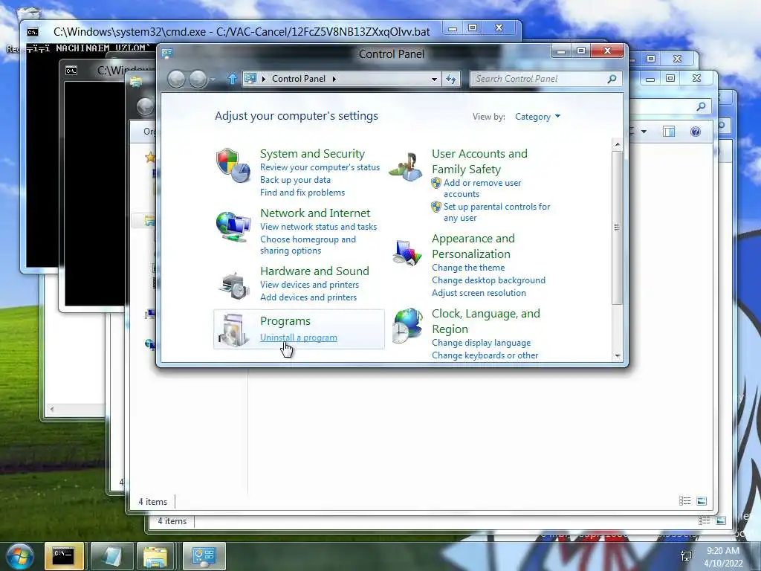Open the Programs heading
This screenshot has width=761, height=571.
pos(285,321)
